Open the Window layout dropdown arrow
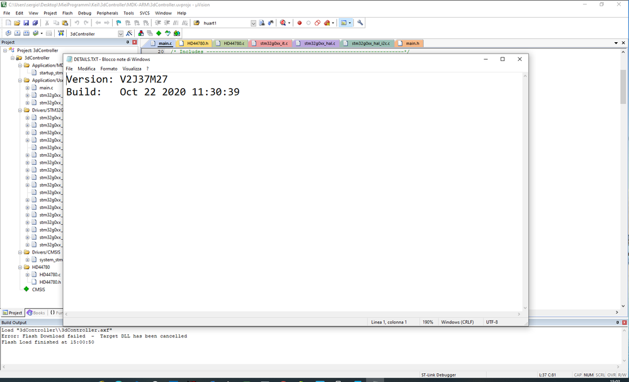 click(x=350, y=23)
